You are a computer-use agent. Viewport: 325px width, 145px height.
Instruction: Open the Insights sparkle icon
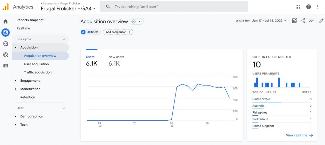pyautogui.click(x=311, y=21)
